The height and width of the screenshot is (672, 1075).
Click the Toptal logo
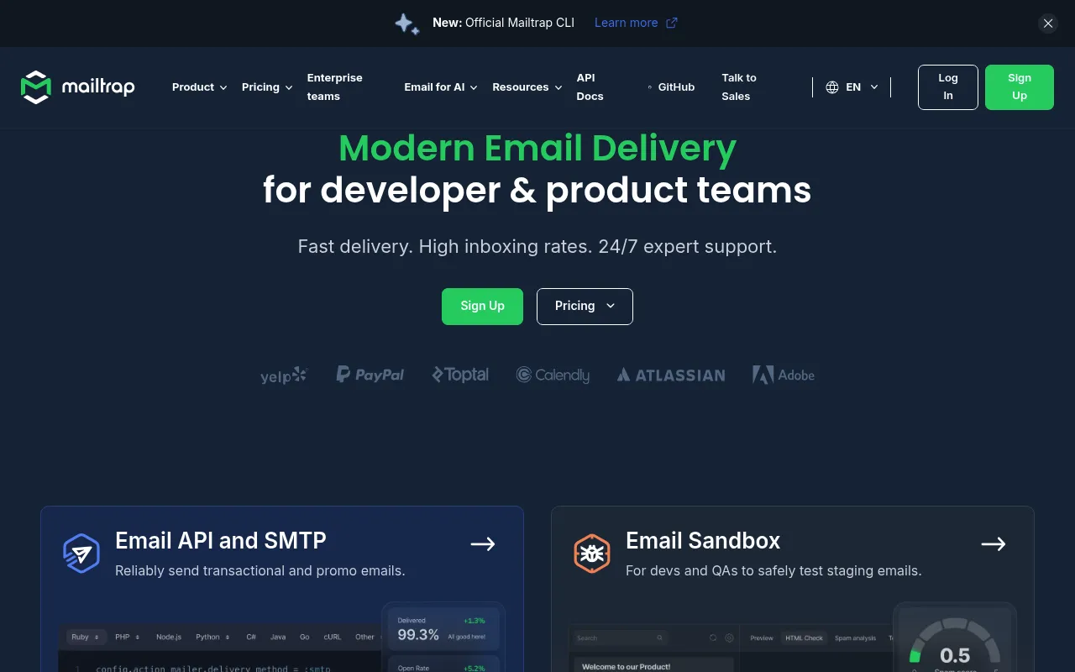point(460,375)
